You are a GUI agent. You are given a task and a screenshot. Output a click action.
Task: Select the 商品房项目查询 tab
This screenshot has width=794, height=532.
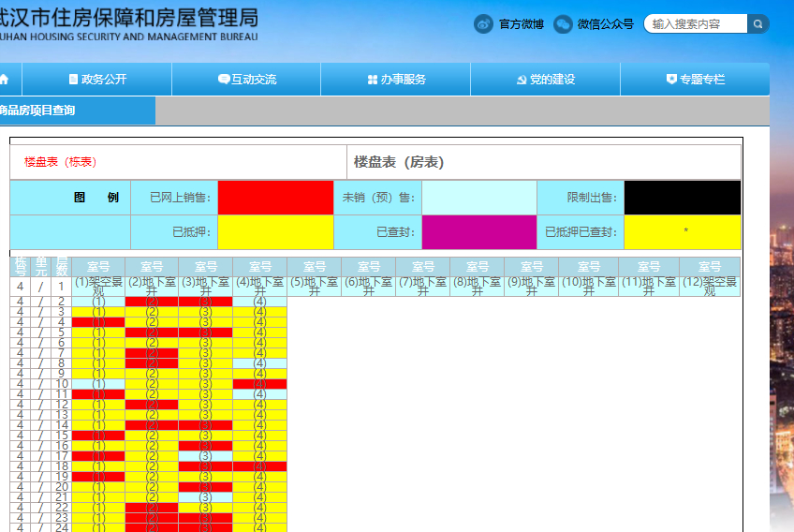coord(77,111)
